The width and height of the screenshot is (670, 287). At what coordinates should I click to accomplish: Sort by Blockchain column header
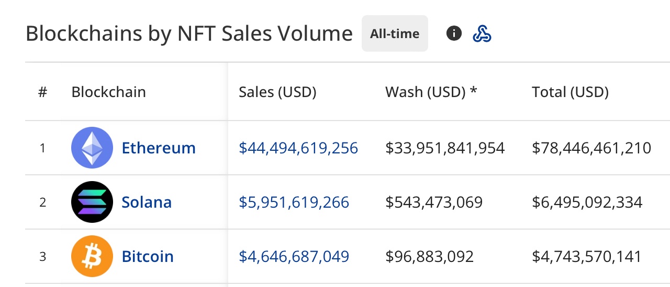[x=108, y=92]
